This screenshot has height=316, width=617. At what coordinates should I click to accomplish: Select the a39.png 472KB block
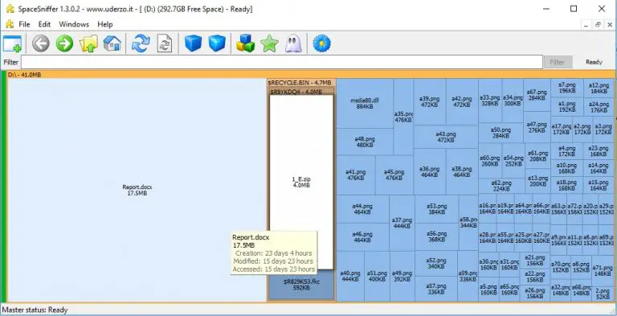429,101
